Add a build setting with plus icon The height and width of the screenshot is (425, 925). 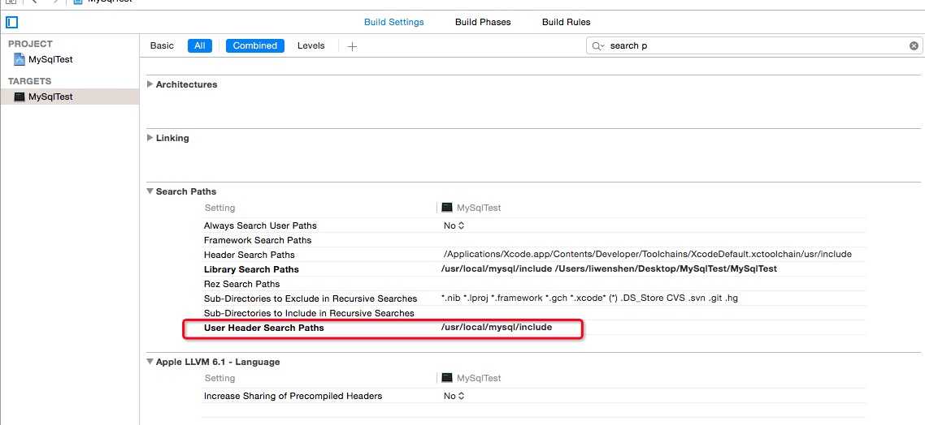(352, 46)
